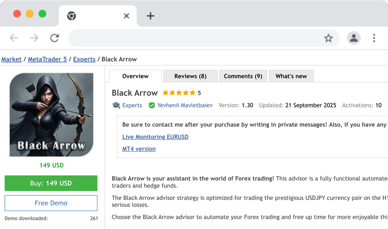Click the 'Choose the Black Arrow advisor' paragraph
Image resolution: width=388 pixels, height=229 pixels.
(x=250, y=217)
